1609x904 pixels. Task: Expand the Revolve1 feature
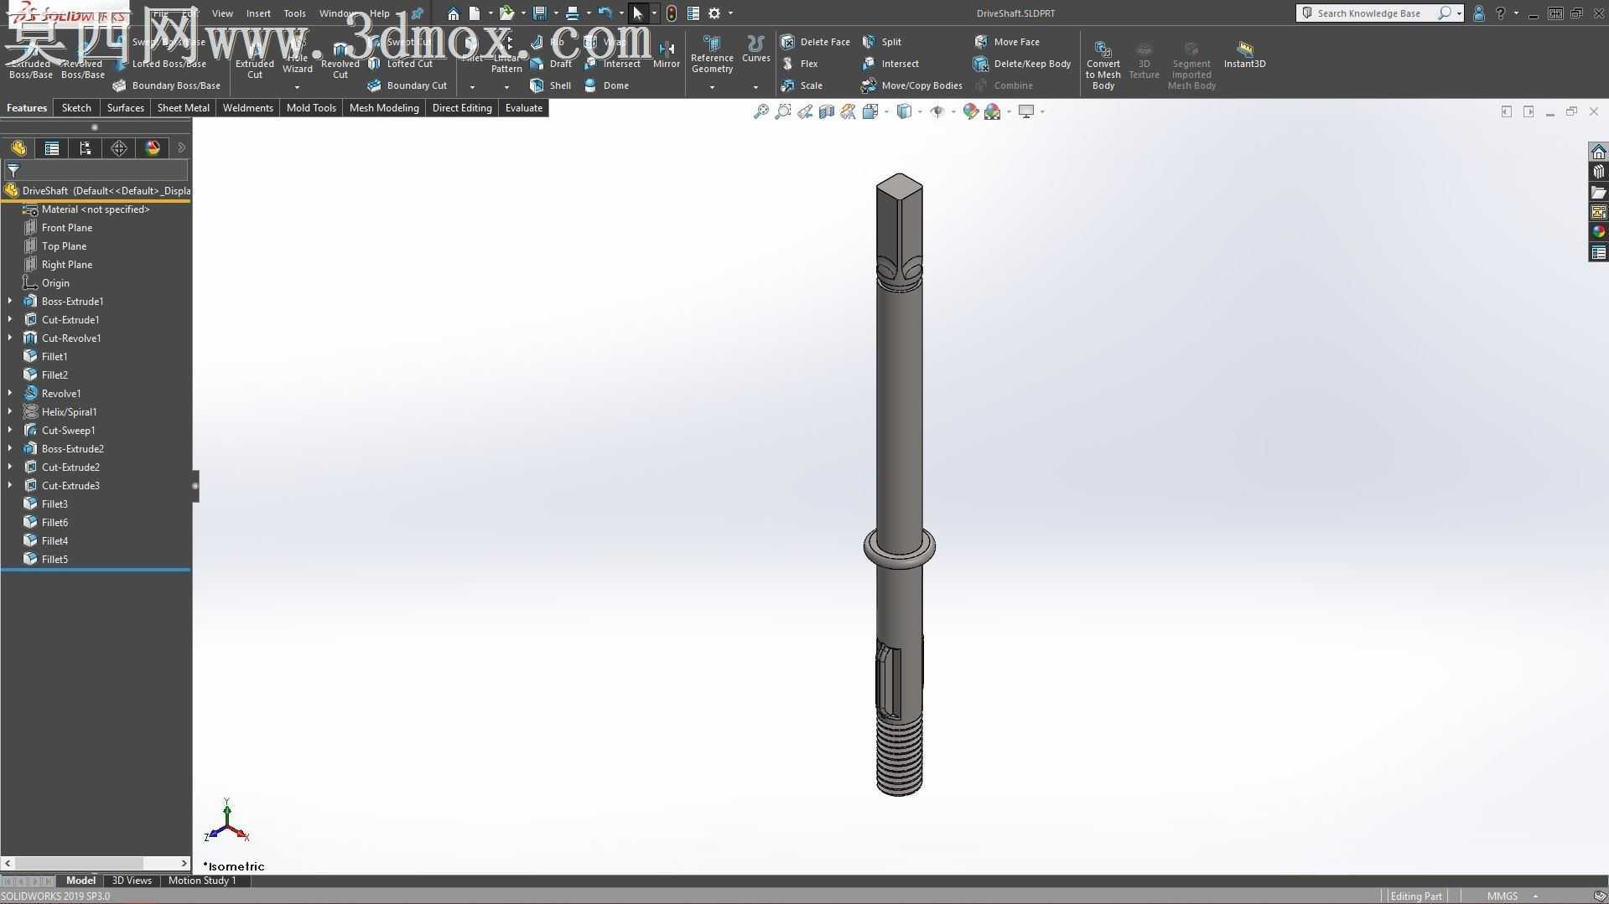pos(10,393)
